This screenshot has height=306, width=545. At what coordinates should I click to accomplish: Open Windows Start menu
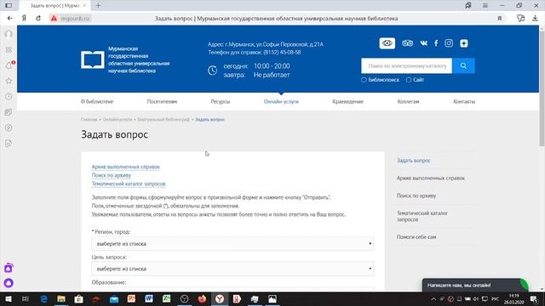click(x=8, y=298)
